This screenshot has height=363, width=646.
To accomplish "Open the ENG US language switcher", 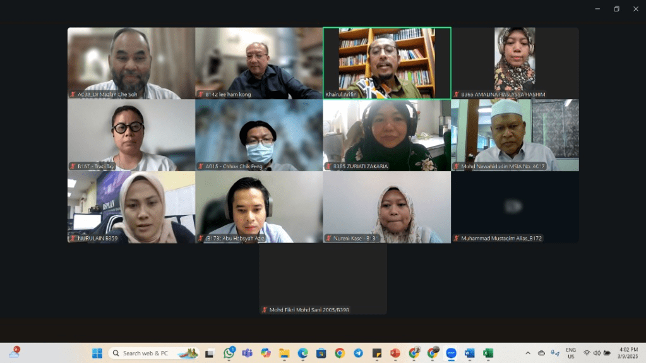I will [571, 353].
